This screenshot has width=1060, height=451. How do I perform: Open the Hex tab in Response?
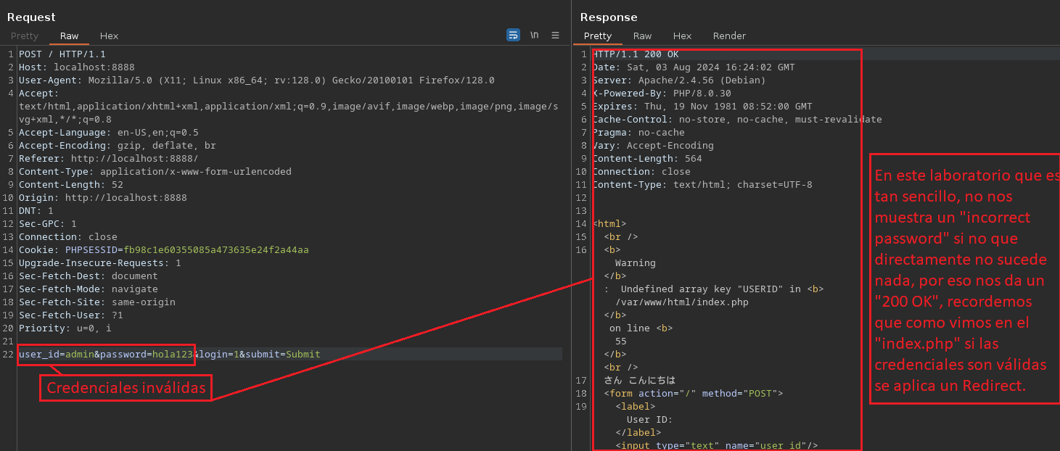point(682,36)
